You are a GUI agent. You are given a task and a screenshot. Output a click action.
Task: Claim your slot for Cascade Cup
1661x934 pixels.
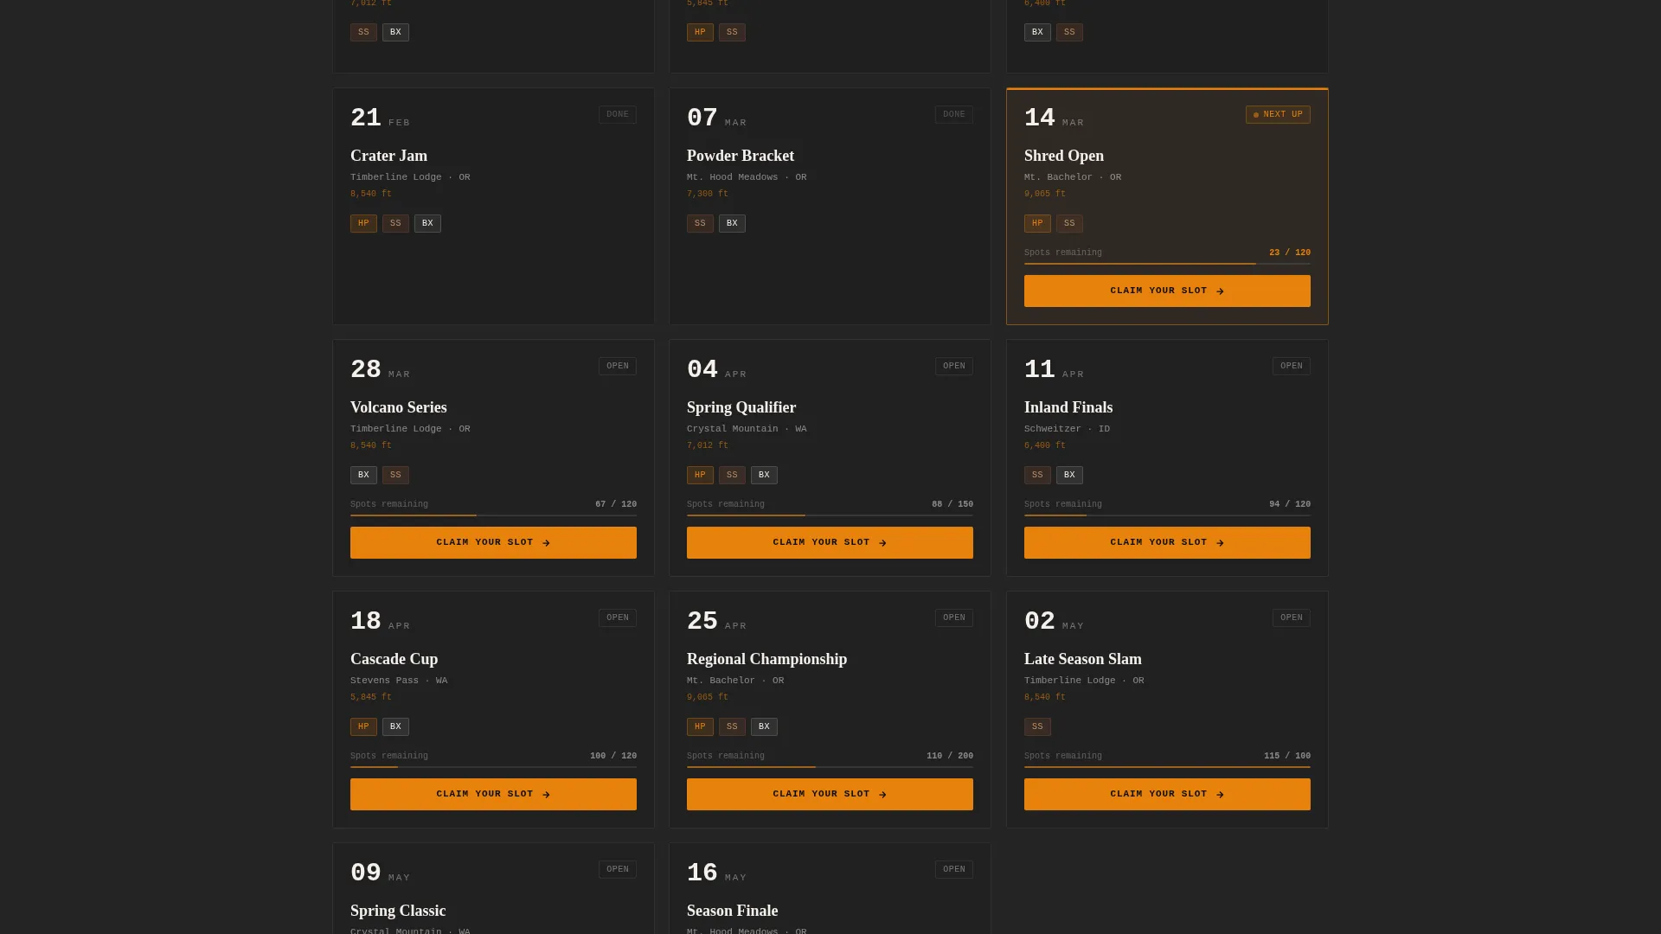(493, 795)
